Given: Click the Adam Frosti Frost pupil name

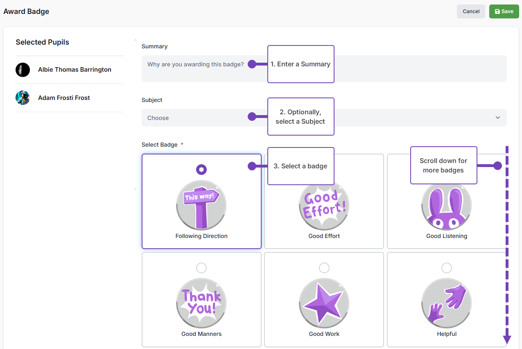Looking at the screenshot, I should [x=64, y=98].
